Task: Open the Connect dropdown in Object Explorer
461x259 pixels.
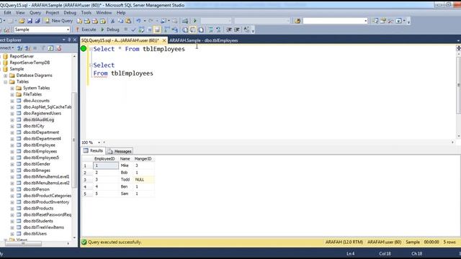Action: coord(6,48)
